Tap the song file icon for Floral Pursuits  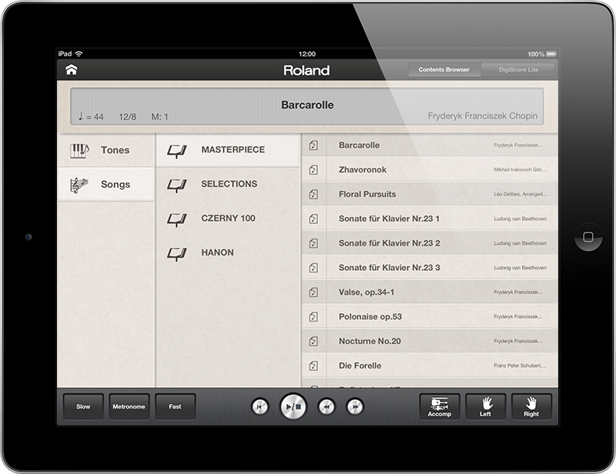pos(313,194)
